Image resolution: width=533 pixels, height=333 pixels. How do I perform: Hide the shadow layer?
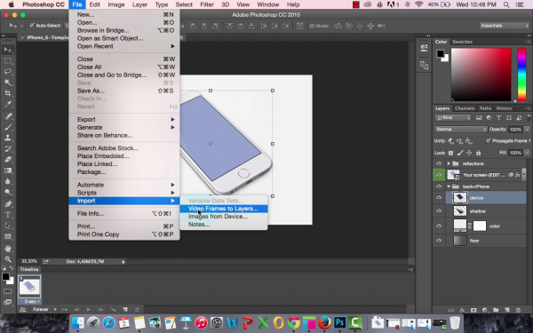439,211
